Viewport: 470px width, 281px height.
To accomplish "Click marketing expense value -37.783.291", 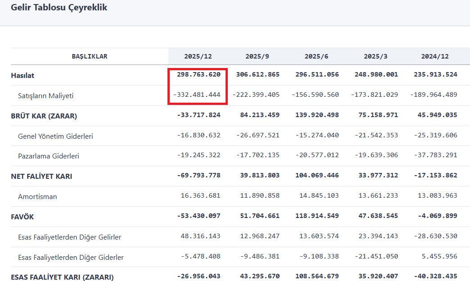I will point(435,155).
